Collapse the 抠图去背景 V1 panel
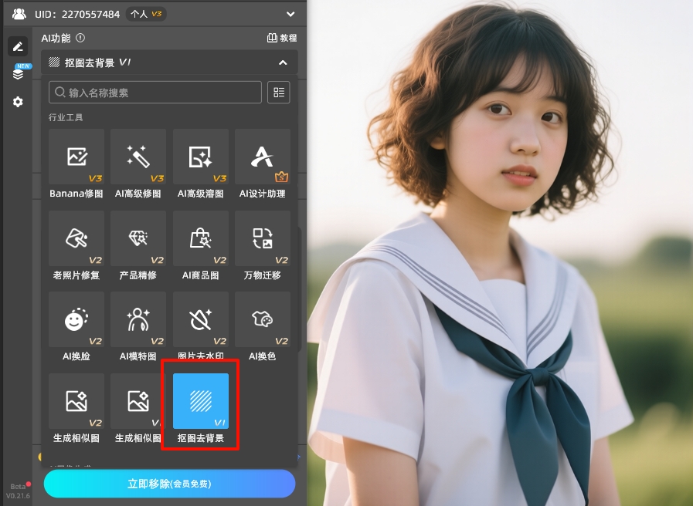 tap(283, 62)
